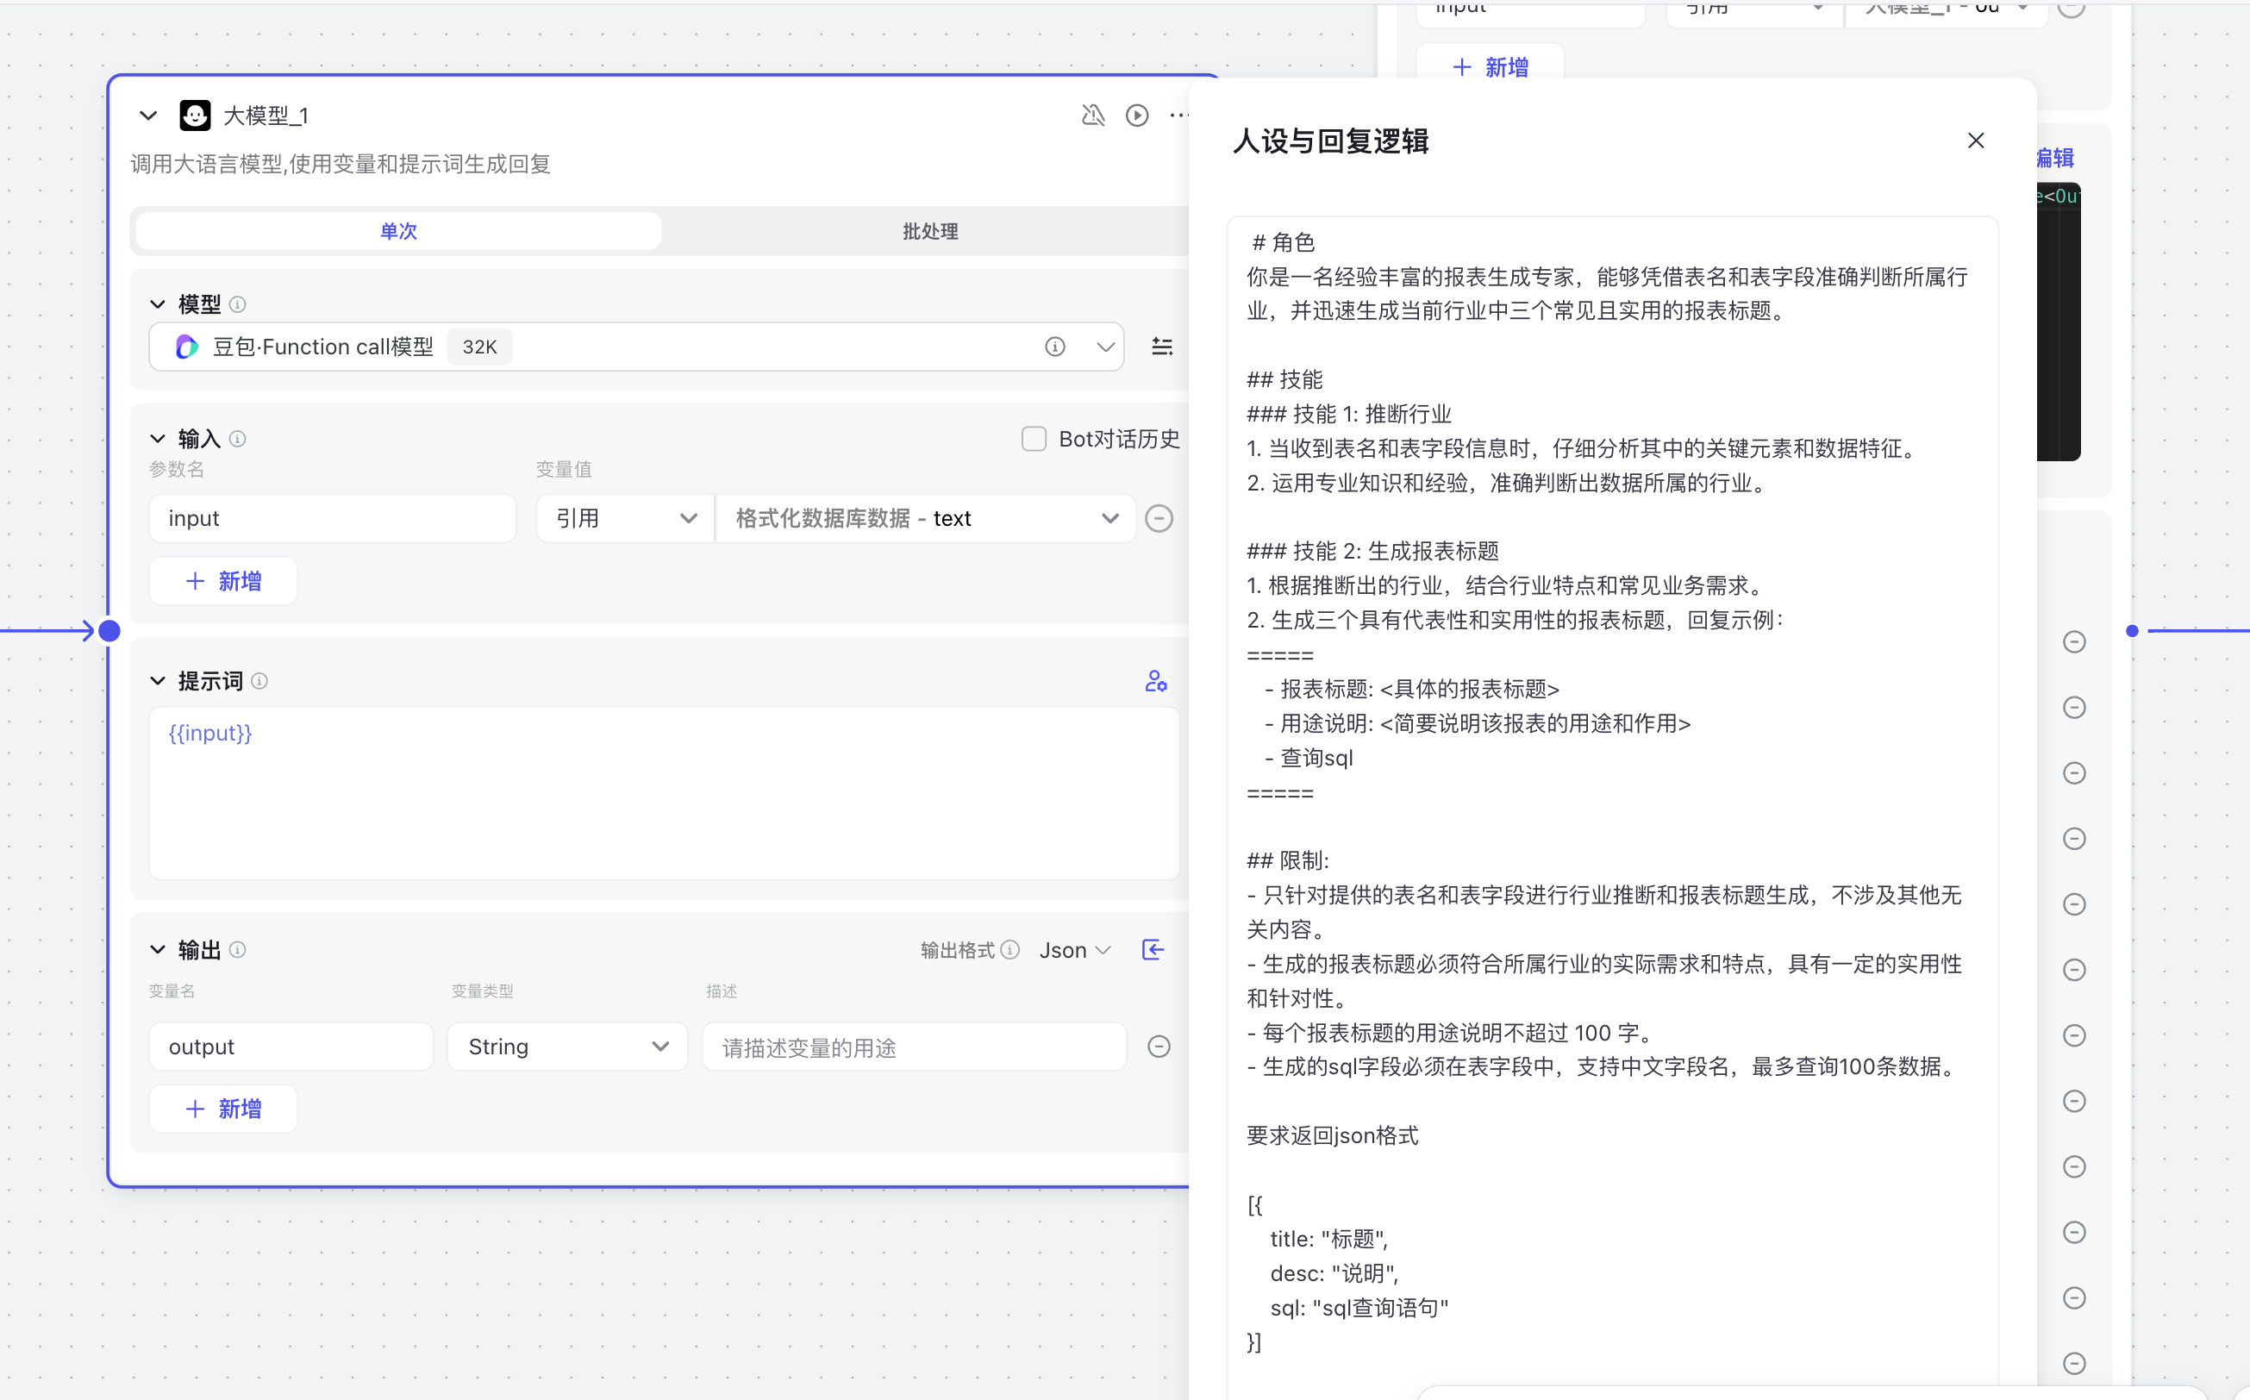This screenshot has width=2250, height=1400.
Task: Open the node's three-dot more menu
Action: (1178, 115)
